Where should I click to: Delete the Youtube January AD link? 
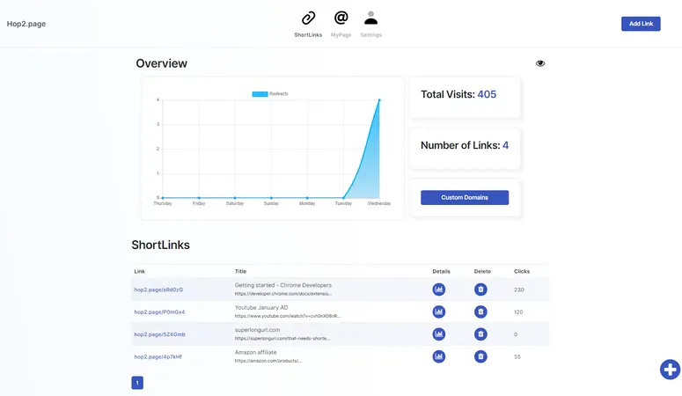480,312
